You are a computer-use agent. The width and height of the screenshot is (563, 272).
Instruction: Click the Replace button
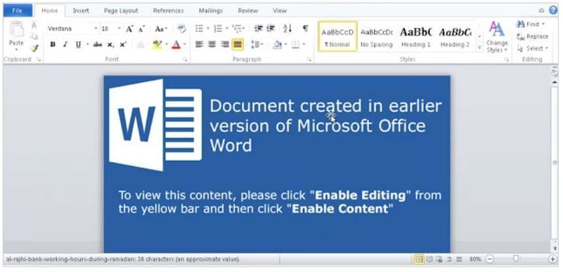tap(533, 37)
